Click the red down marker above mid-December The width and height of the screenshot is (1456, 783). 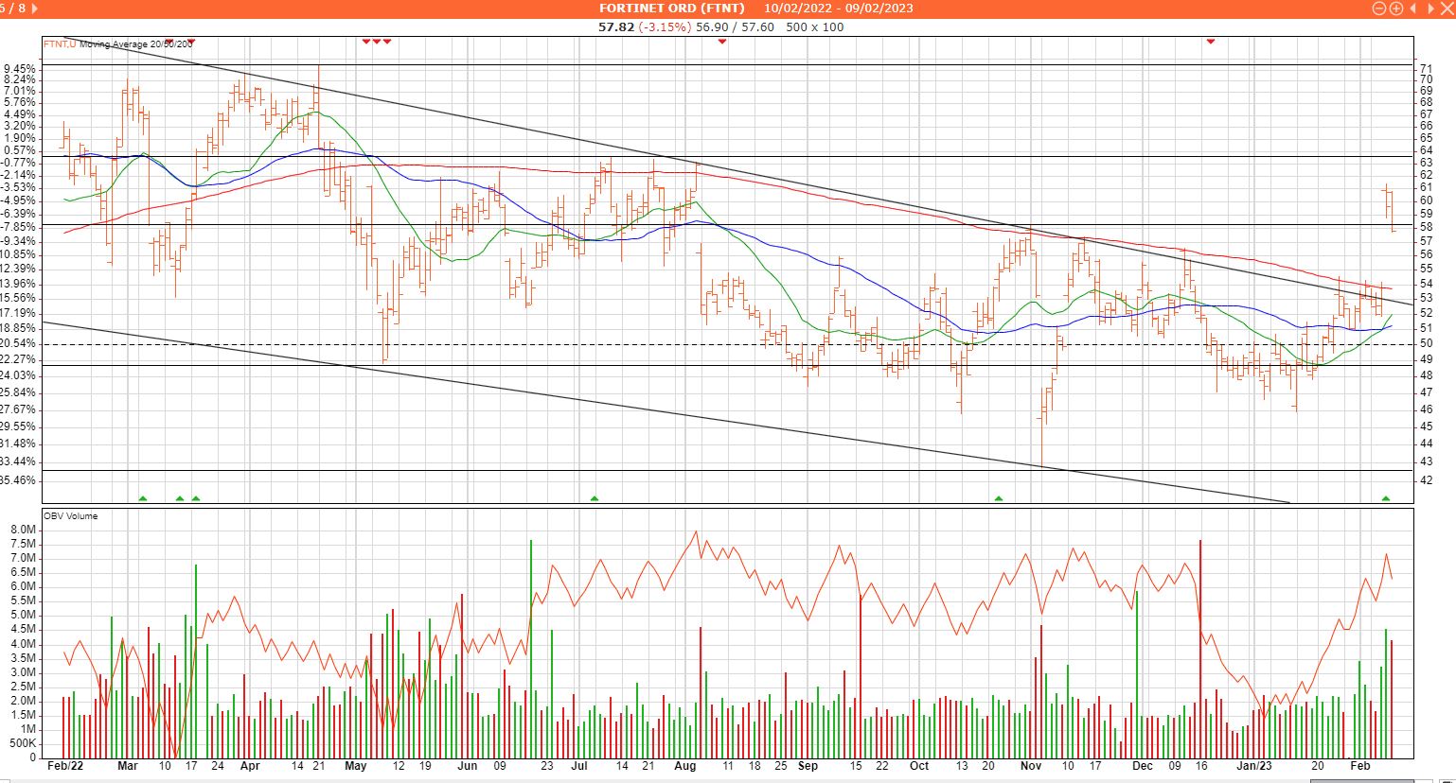pos(1210,42)
